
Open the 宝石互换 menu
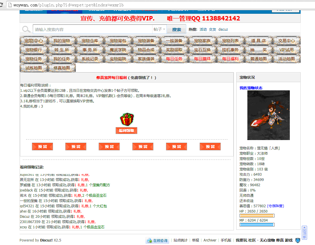(202, 50)
